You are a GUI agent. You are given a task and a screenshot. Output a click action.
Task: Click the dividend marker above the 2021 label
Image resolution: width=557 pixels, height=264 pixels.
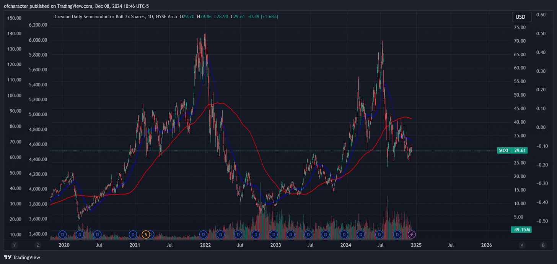(133, 234)
